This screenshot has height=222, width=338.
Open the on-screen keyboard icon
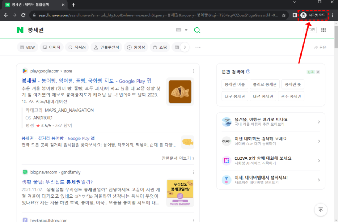pyautogui.click(x=179, y=30)
